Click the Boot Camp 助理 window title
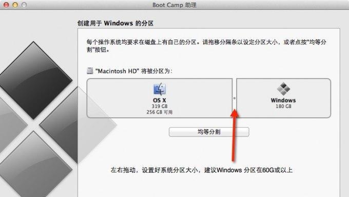Screen dimensions: 349x197 174,5
